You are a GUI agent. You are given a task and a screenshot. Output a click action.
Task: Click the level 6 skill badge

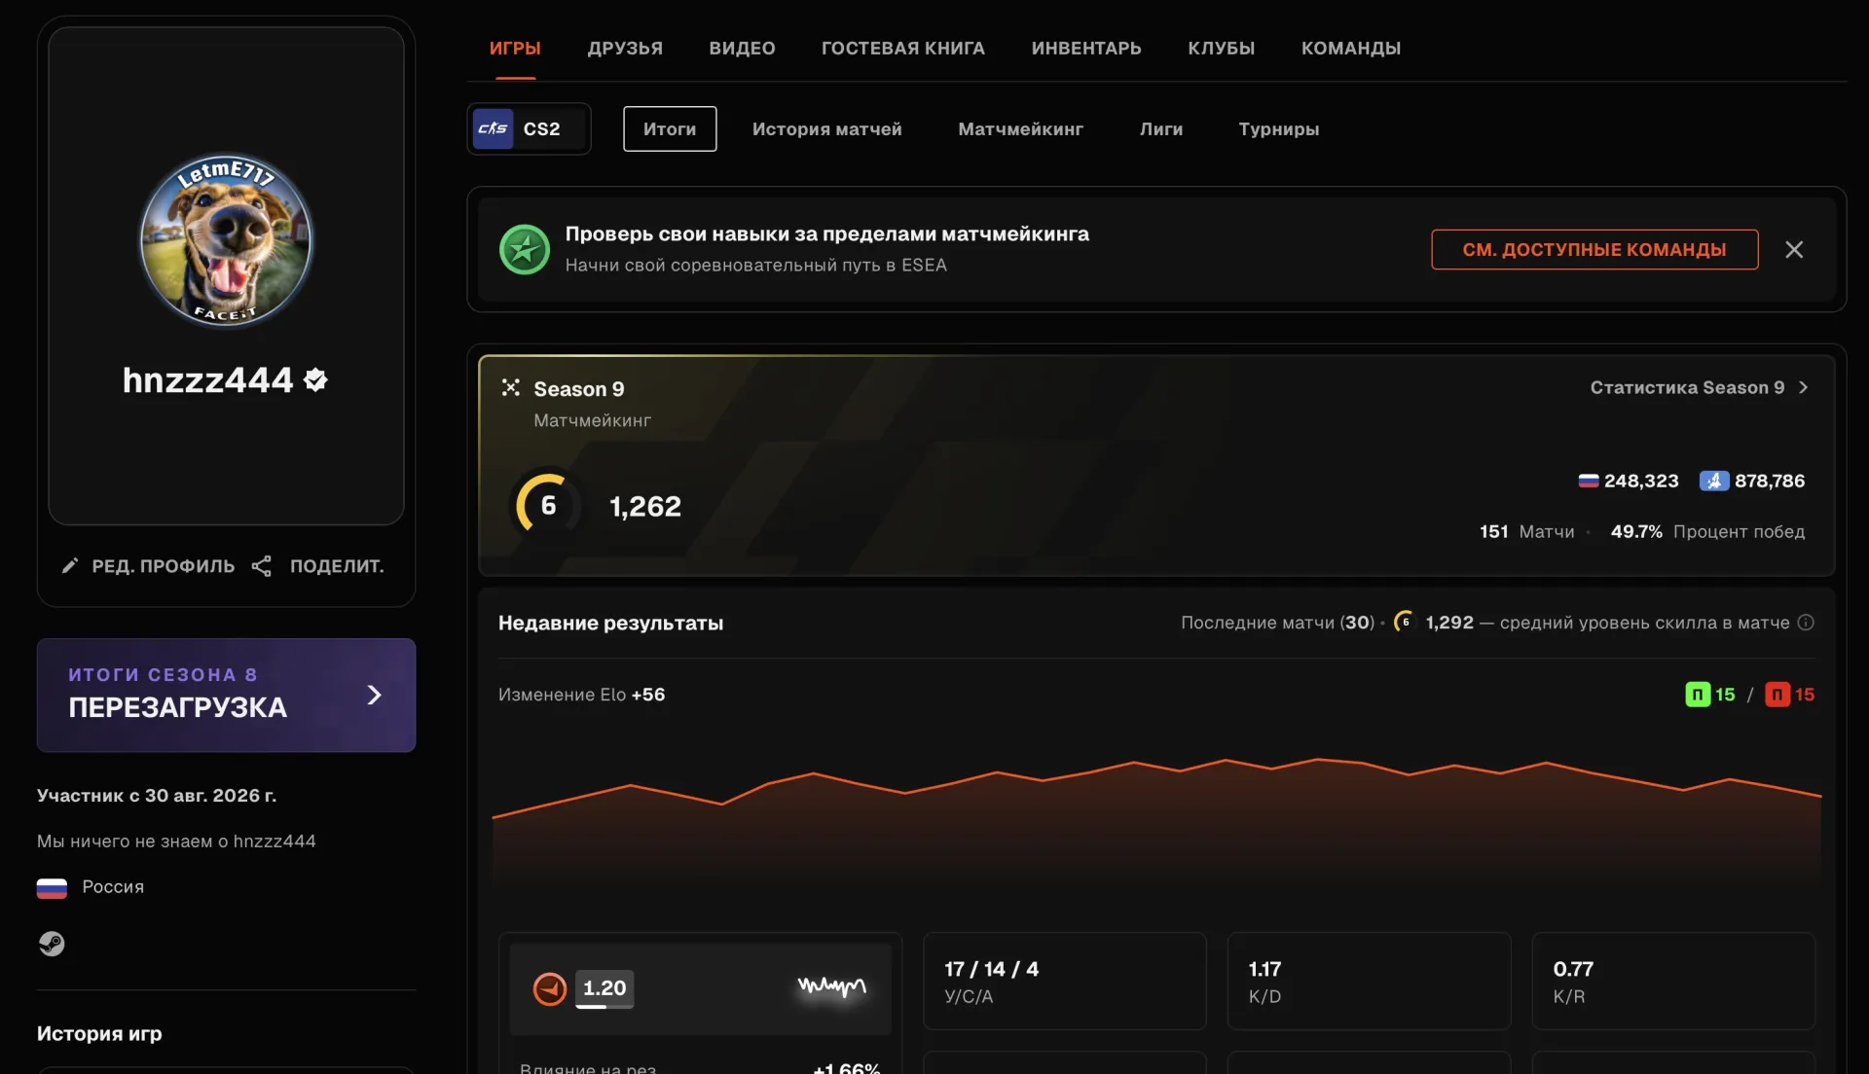pos(546,505)
